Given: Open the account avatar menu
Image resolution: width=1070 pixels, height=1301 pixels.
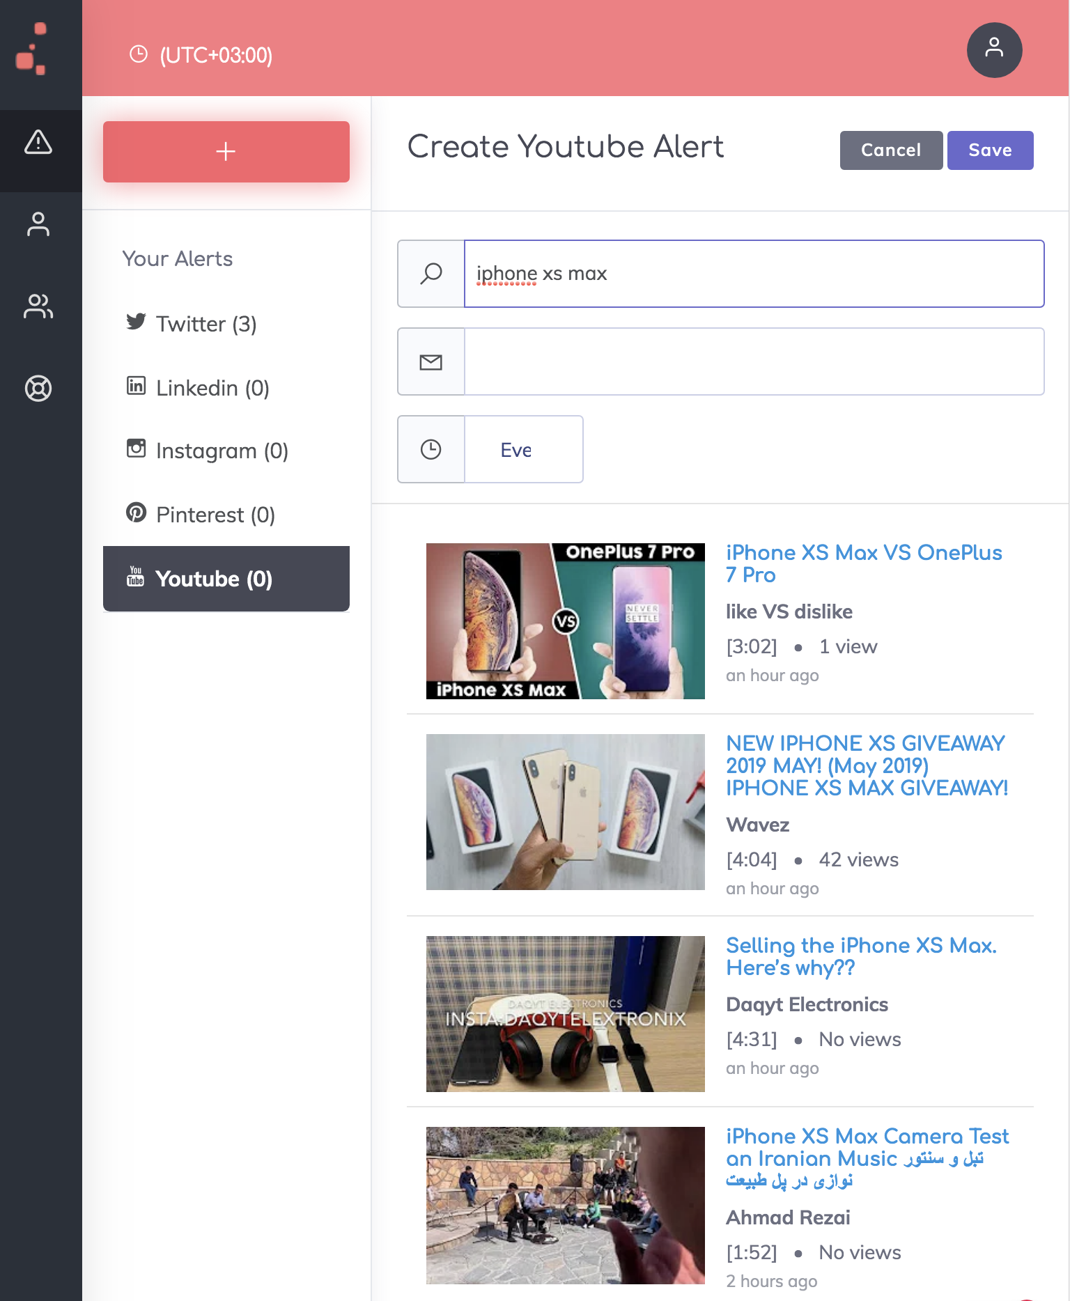Looking at the screenshot, I should click(x=994, y=50).
